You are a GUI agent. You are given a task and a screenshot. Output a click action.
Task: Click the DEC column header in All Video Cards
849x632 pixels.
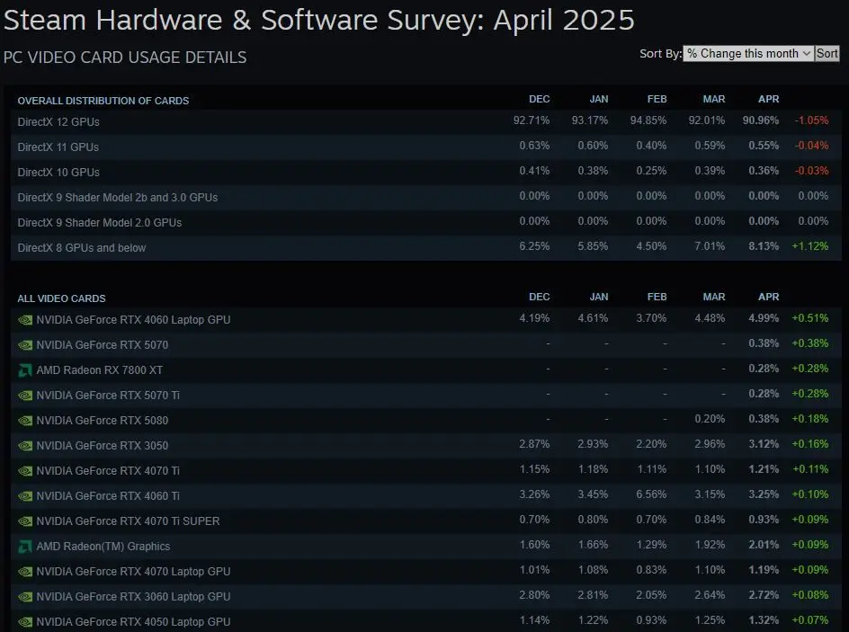tap(540, 297)
